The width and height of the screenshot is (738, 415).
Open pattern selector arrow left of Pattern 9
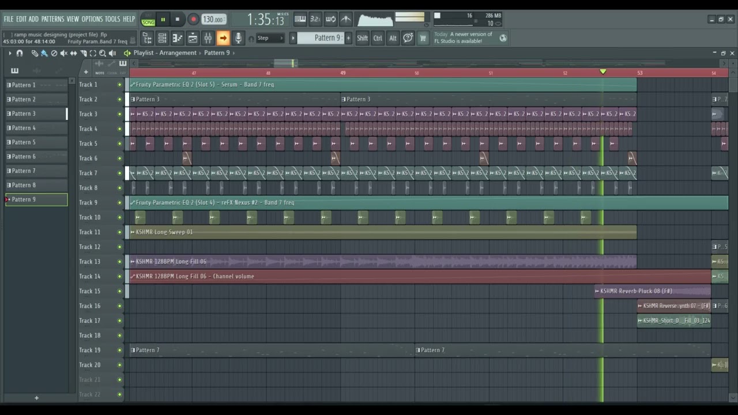[x=293, y=38]
